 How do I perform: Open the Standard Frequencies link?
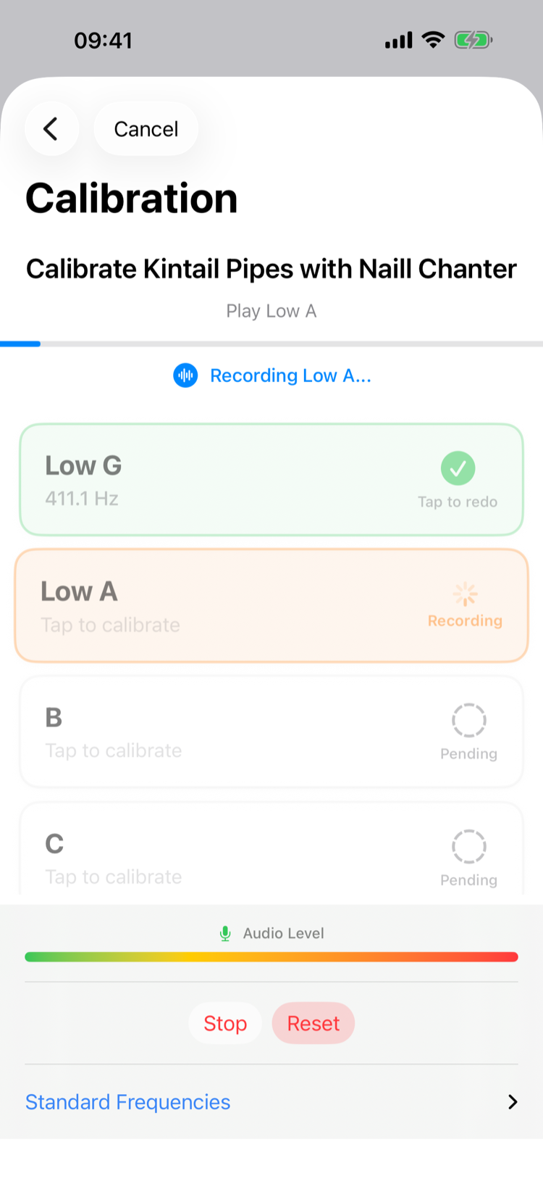coord(128,1102)
